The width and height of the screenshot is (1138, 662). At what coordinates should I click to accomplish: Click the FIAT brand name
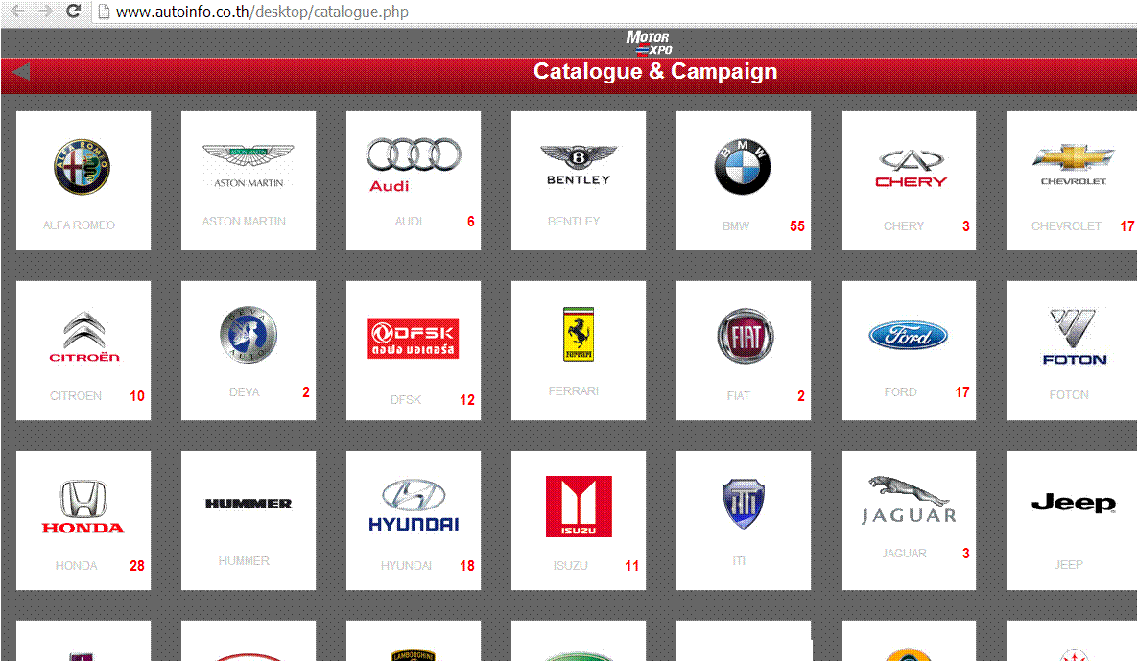739,396
